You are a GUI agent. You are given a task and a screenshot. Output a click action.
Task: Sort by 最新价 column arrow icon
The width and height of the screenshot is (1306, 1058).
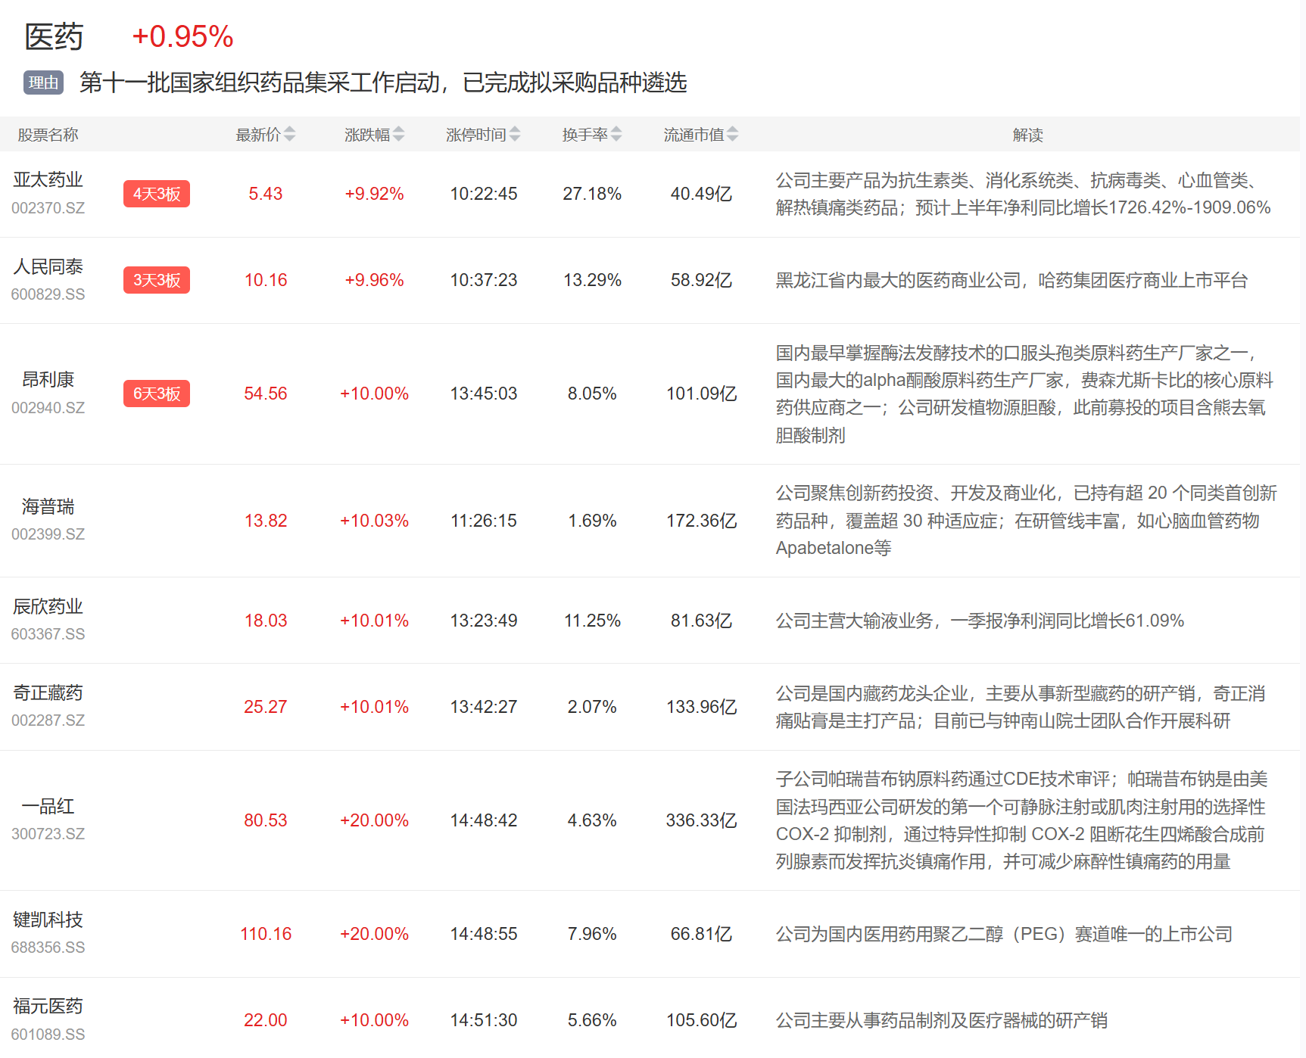[290, 135]
